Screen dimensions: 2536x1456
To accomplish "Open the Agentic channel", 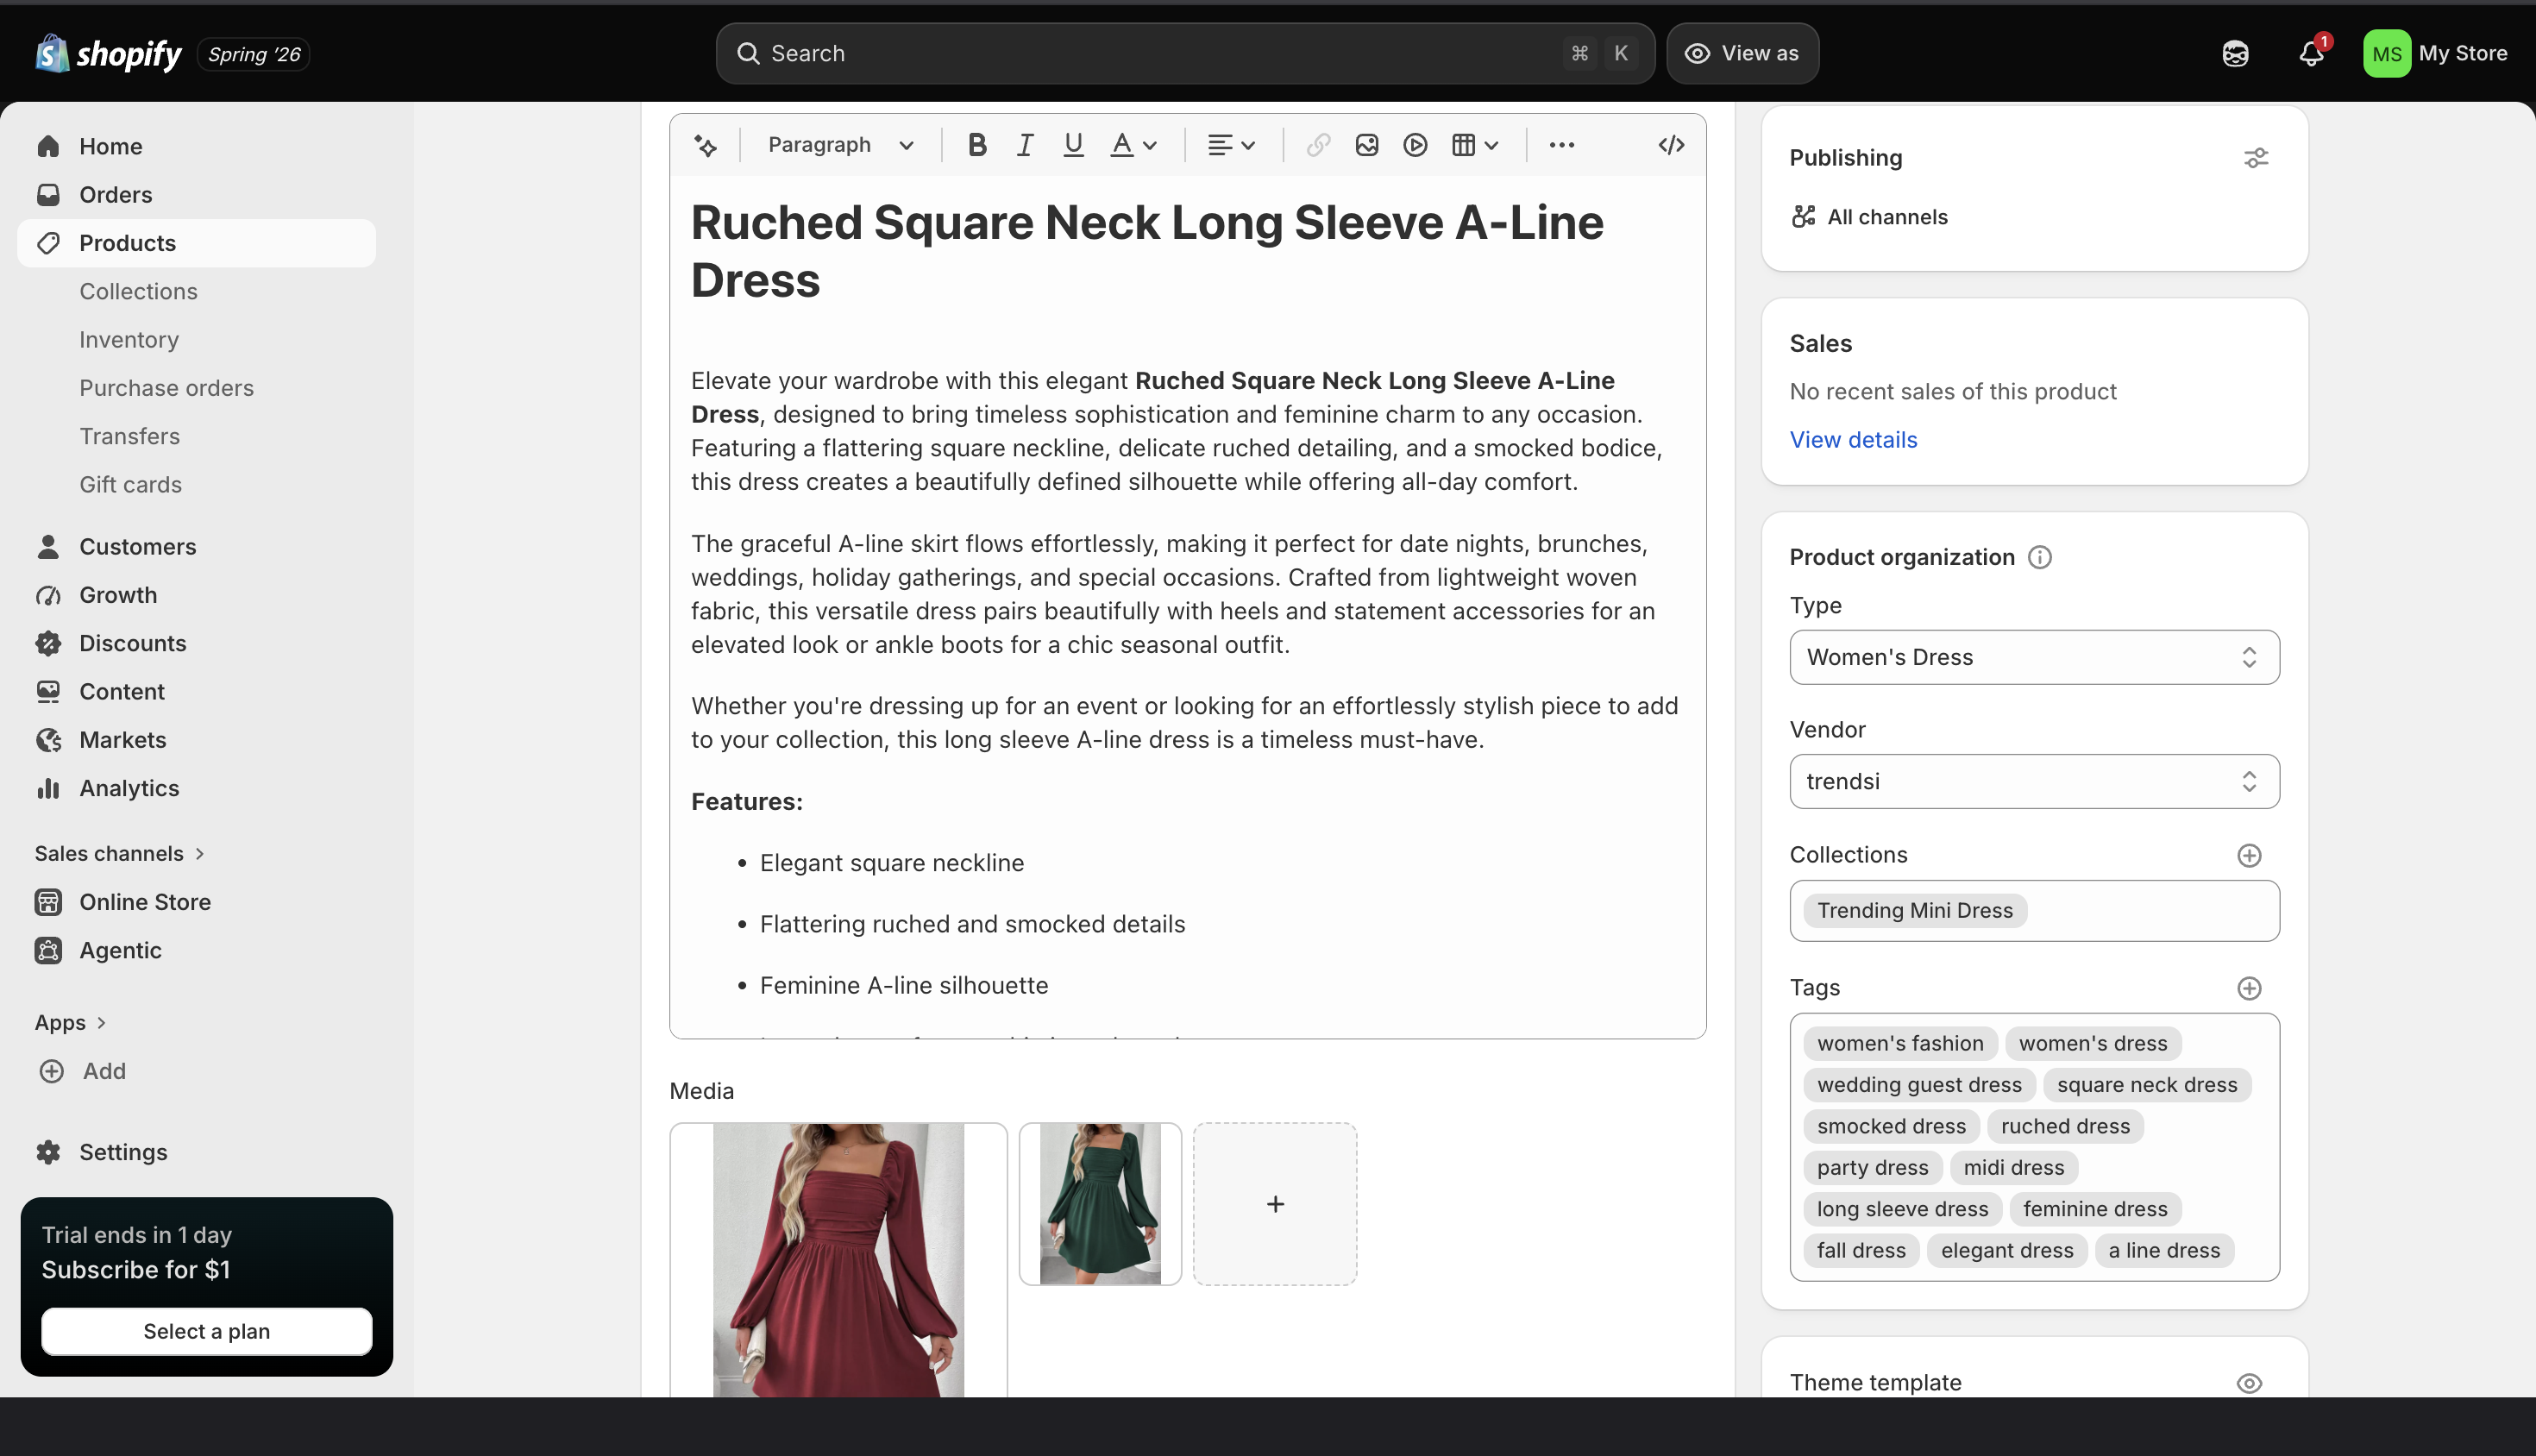I will [x=196, y=950].
